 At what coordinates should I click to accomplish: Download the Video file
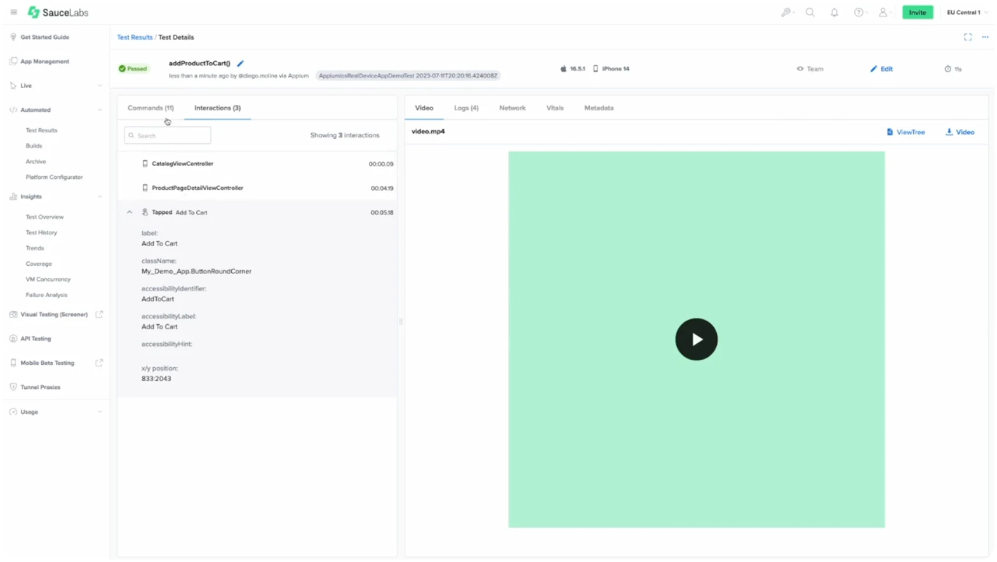pyautogui.click(x=960, y=132)
